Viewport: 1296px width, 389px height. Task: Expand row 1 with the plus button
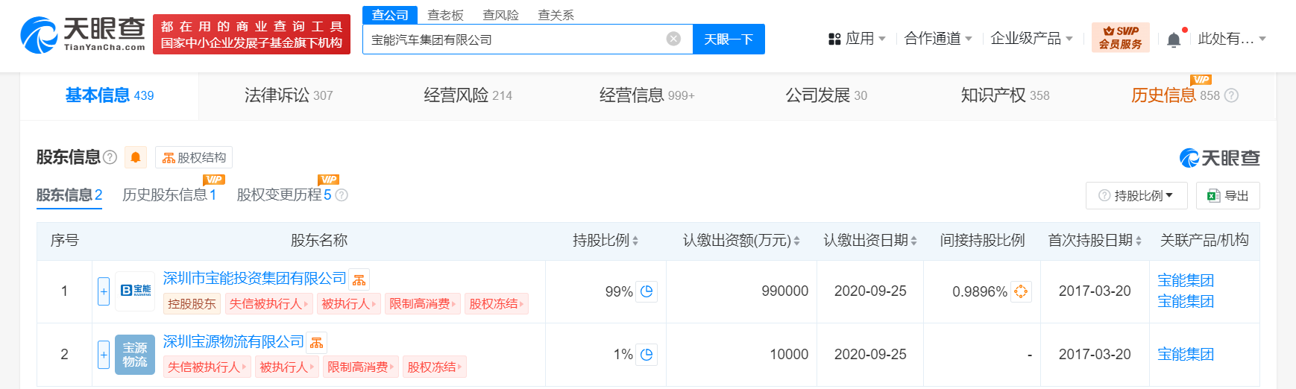(x=104, y=291)
